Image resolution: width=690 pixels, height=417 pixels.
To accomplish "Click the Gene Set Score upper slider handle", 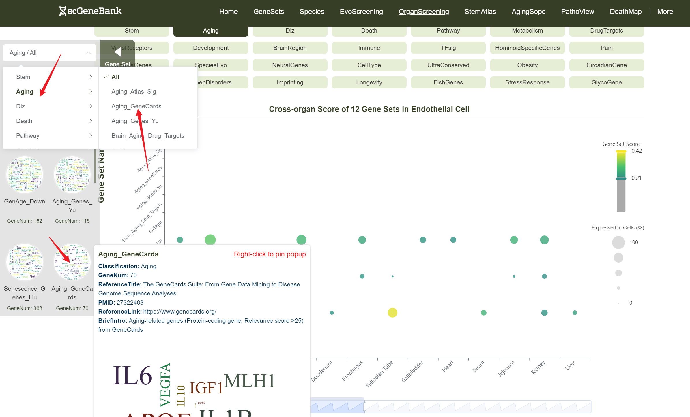I will (x=621, y=152).
